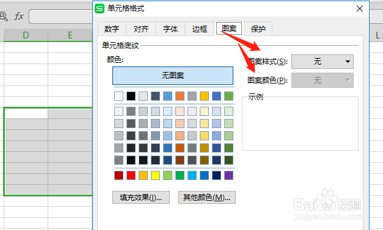Screen dimensions: 383x230
Task: Click the 无图案 button
Action: [173, 76]
